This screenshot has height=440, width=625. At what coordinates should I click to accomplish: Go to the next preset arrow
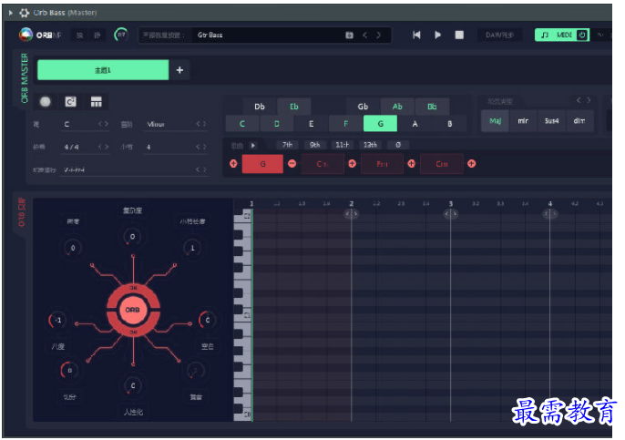378,35
